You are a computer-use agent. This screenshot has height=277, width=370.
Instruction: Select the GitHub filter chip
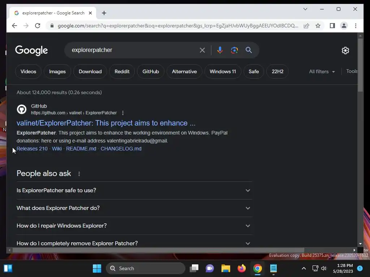pyautogui.click(x=151, y=72)
